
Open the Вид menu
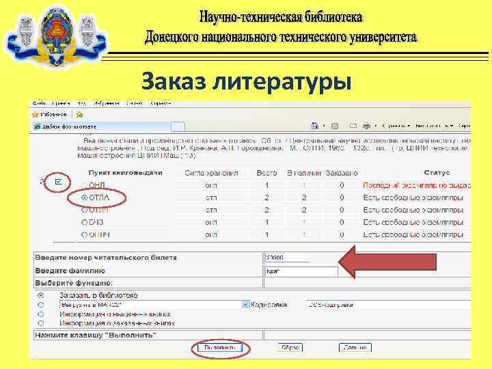coord(82,103)
